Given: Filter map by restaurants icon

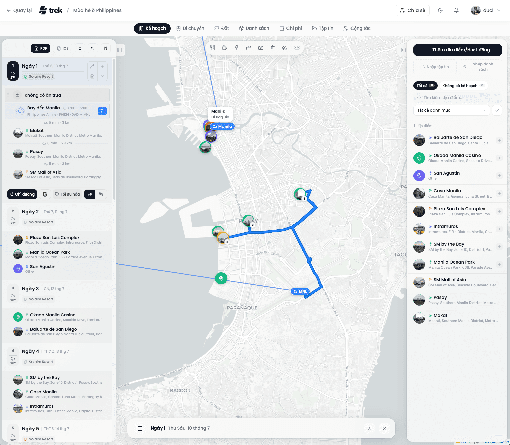Looking at the screenshot, I should [212, 48].
